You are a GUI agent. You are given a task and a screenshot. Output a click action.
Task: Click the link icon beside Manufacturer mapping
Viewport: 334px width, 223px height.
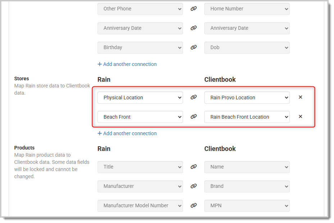coord(193,186)
